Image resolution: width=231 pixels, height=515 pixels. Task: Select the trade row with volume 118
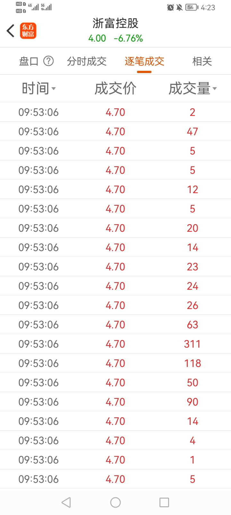[x=116, y=363]
